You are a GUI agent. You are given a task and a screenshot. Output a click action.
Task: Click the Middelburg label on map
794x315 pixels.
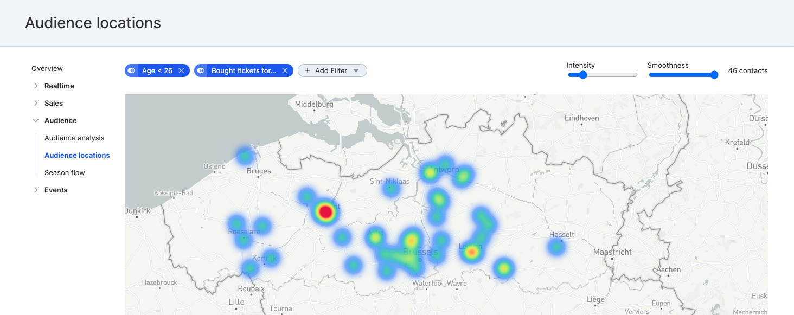(314, 104)
